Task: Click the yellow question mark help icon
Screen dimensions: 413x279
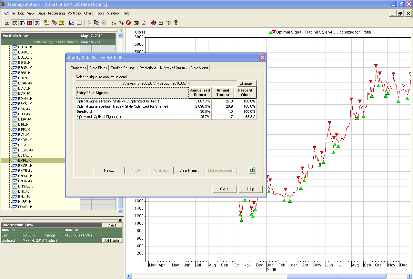Action: click(x=176, y=23)
